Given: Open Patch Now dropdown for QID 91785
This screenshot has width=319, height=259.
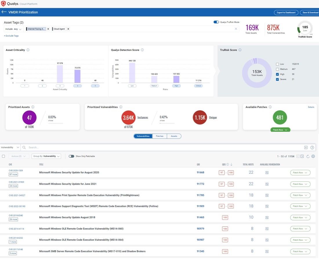Looking at the screenshot, I should [x=300, y=195].
